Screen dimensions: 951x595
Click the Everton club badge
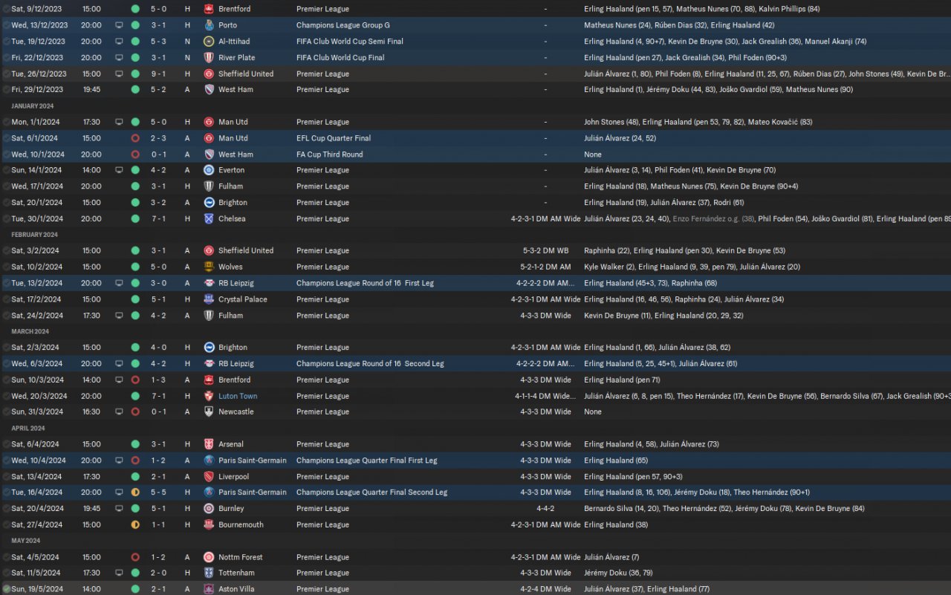(x=209, y=170)
